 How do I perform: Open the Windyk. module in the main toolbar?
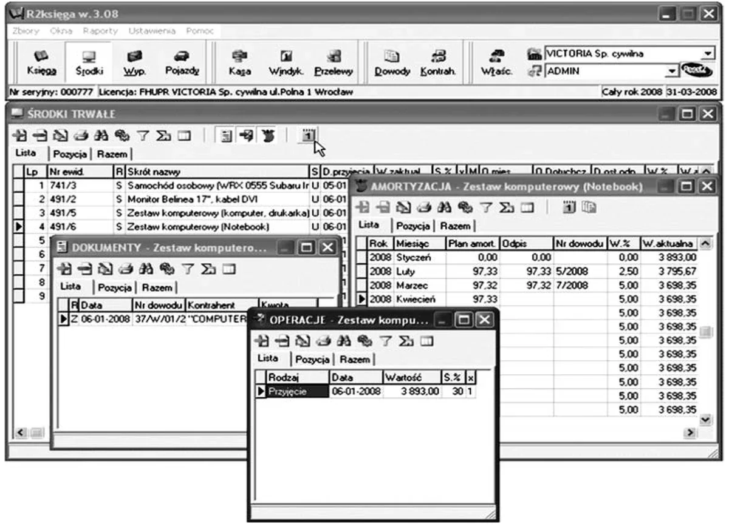pyautogui.click(x=286, y=62)
